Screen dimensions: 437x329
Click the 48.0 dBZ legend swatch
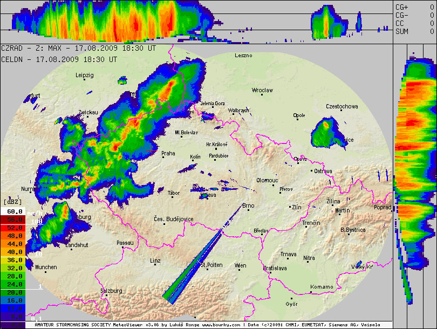(x=13, y=236)
